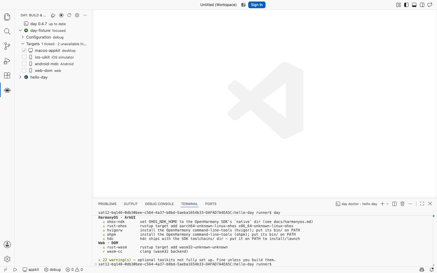Click debug configuration in status bar
Screen dimensions: 437x273
point(53,270)
